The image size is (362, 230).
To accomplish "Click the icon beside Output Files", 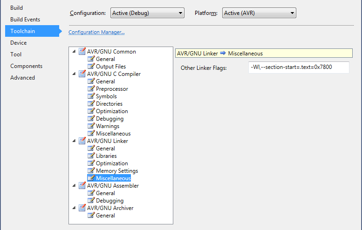I will click(x=91, y=67).
